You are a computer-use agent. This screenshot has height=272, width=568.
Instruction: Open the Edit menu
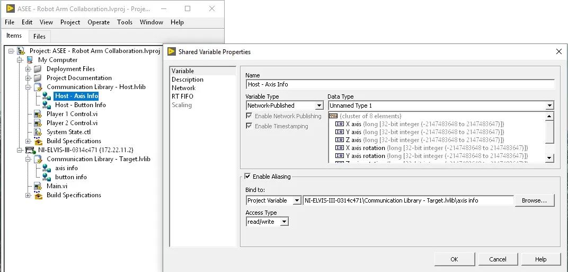[x=27, y=22]
